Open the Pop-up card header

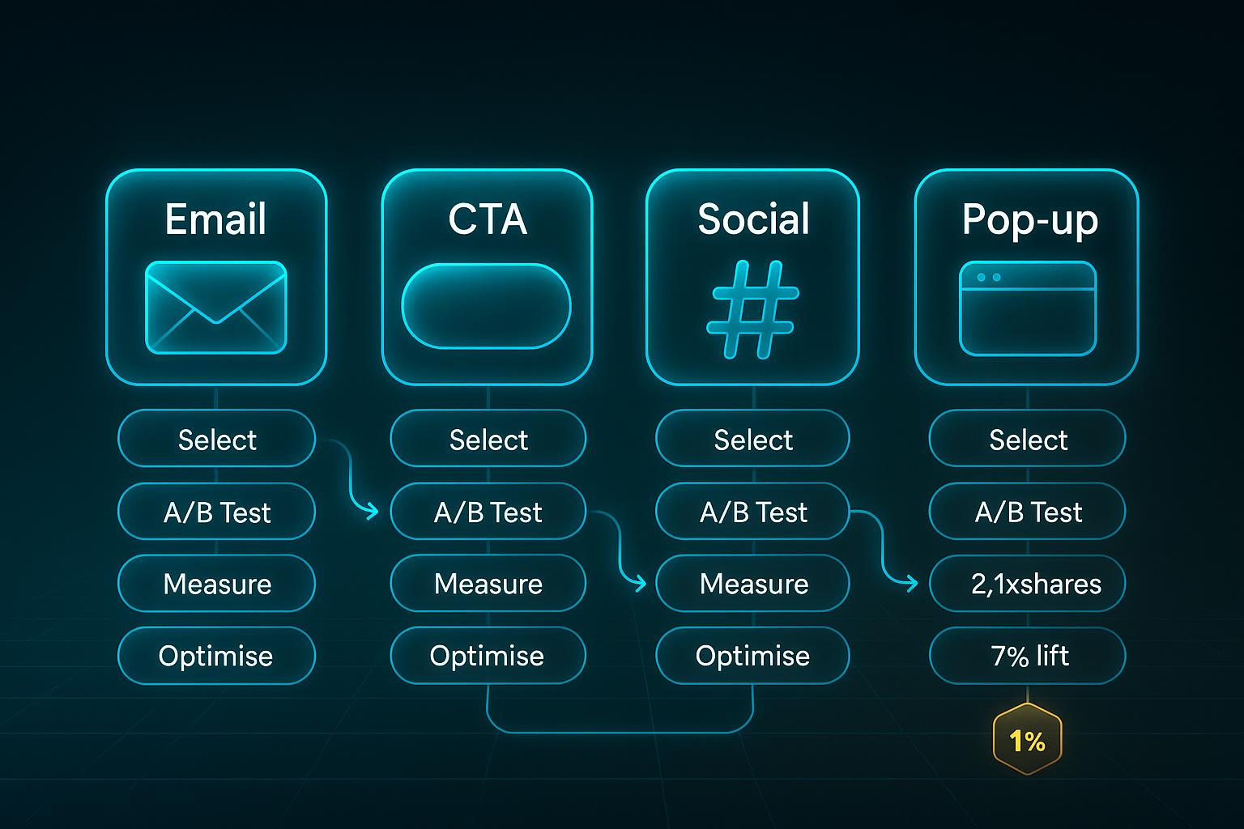(x=1029, y=220)
